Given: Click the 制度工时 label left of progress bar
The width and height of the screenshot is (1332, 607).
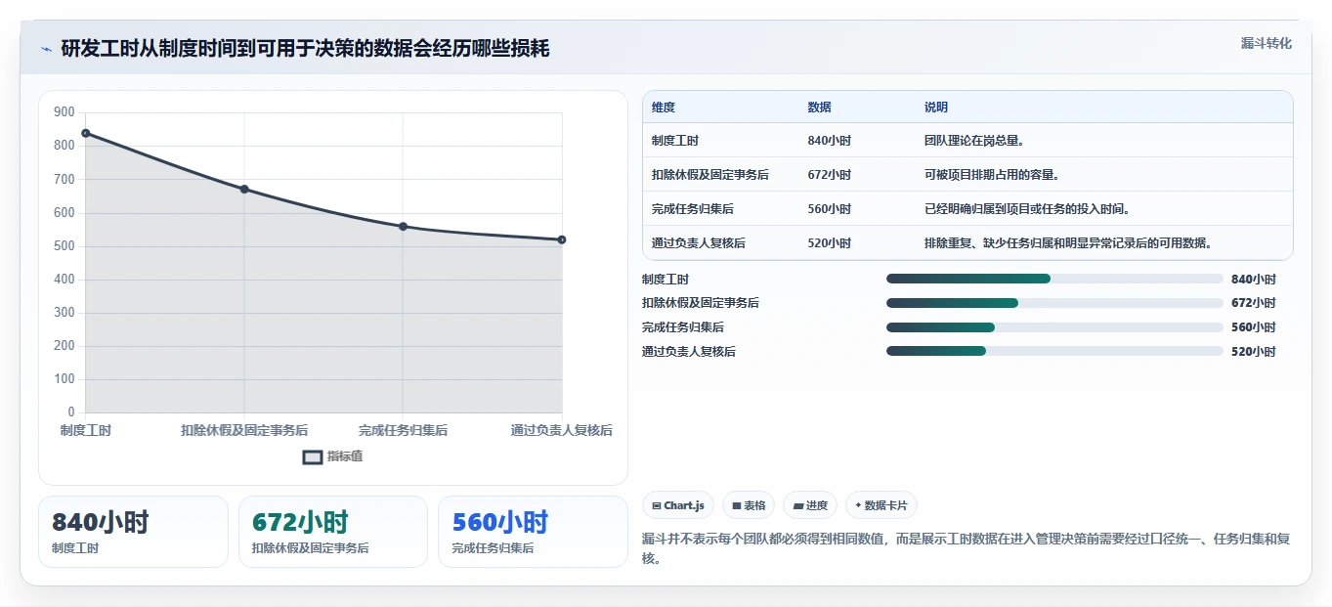Looking at the screenshot, I should (666, 280).
